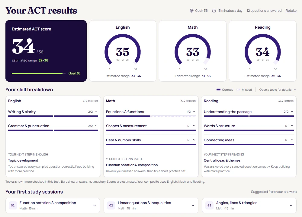The image size is (302, 217).
Task: Expand the Shapes & measurement topic
Action: [x=194, y=126]
